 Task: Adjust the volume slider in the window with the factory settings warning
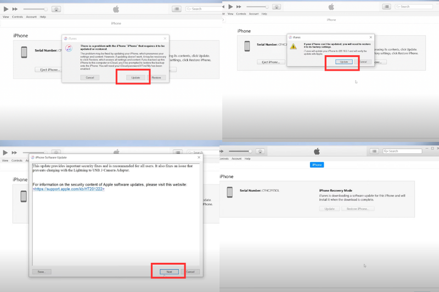coord(257,7)
